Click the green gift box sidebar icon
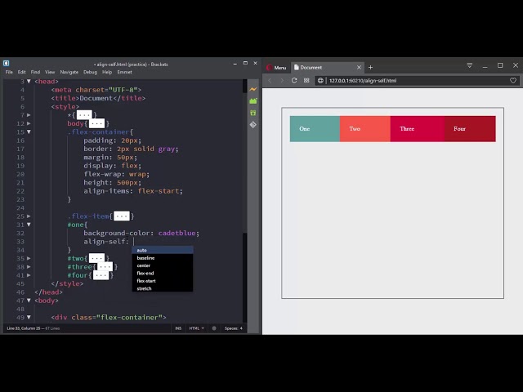The height and width of the screenshot is (392, 523). pyautogui.click(x=253, y=113)
